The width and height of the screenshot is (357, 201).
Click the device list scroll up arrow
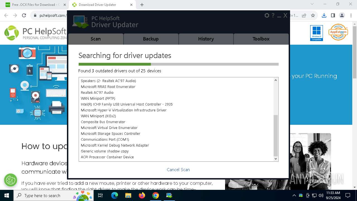[x=276, y=80]
